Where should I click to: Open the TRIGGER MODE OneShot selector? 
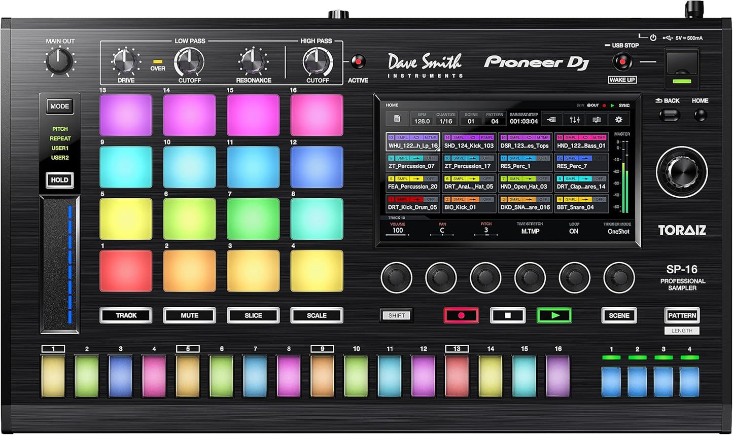(x=619, y=232)
